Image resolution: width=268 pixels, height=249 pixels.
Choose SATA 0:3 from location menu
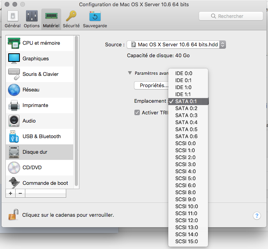tap(188, 116)
